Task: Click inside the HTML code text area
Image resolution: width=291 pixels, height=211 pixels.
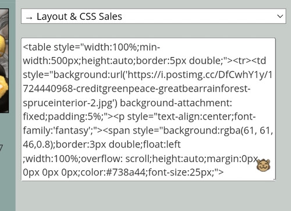Action: (x=148, y=110)
